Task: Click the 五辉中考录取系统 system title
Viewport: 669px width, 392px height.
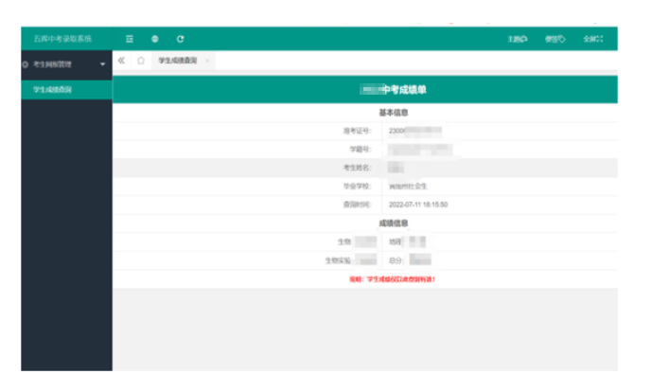Action: 62,39
